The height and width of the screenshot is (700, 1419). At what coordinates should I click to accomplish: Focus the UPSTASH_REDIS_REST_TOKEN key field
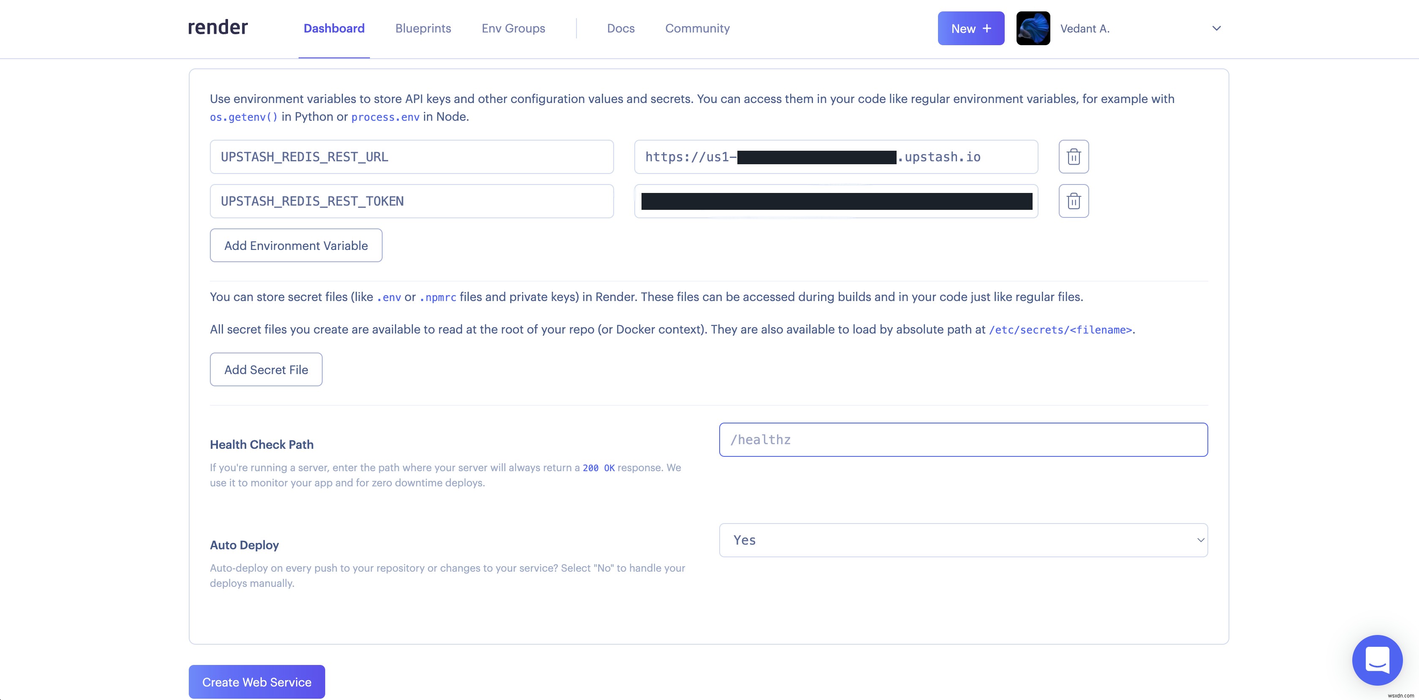tap(411, 201)
